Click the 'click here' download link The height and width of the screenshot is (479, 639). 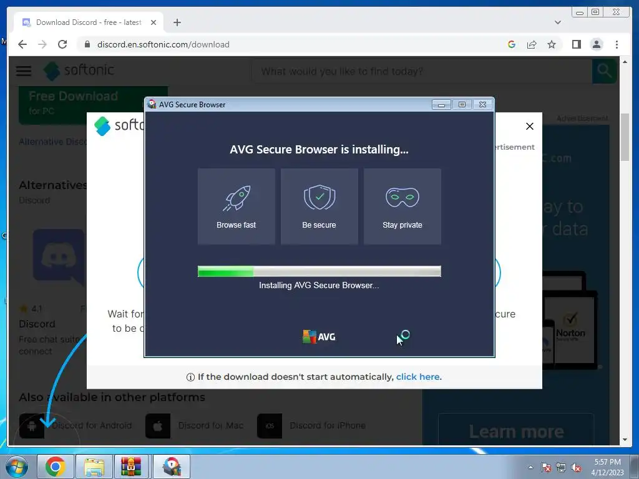click(x=417, y=377)
